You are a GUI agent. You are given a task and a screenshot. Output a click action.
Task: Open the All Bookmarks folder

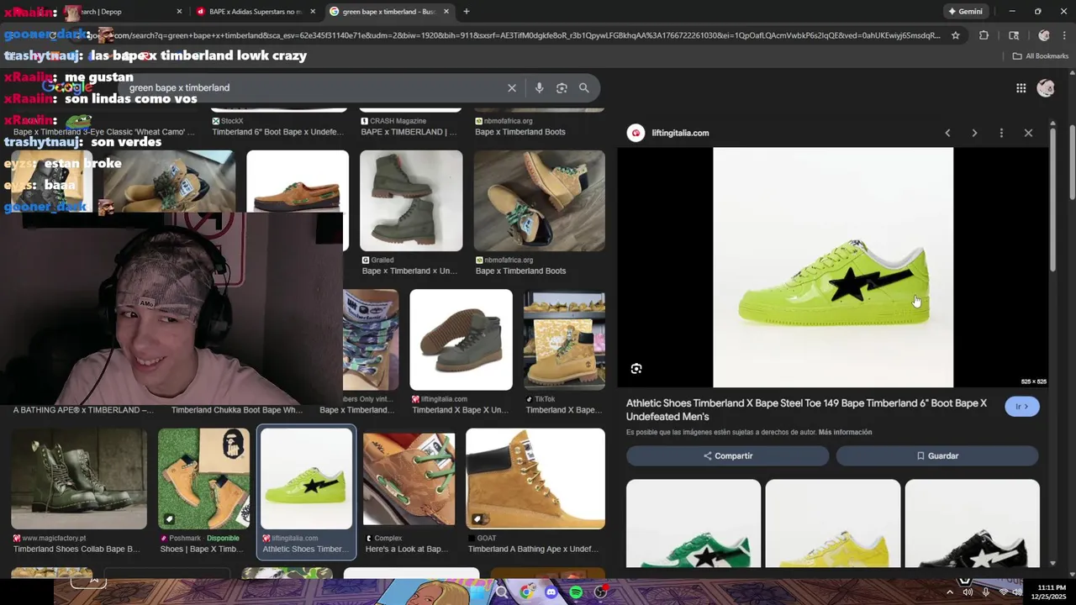(1041, 56)
